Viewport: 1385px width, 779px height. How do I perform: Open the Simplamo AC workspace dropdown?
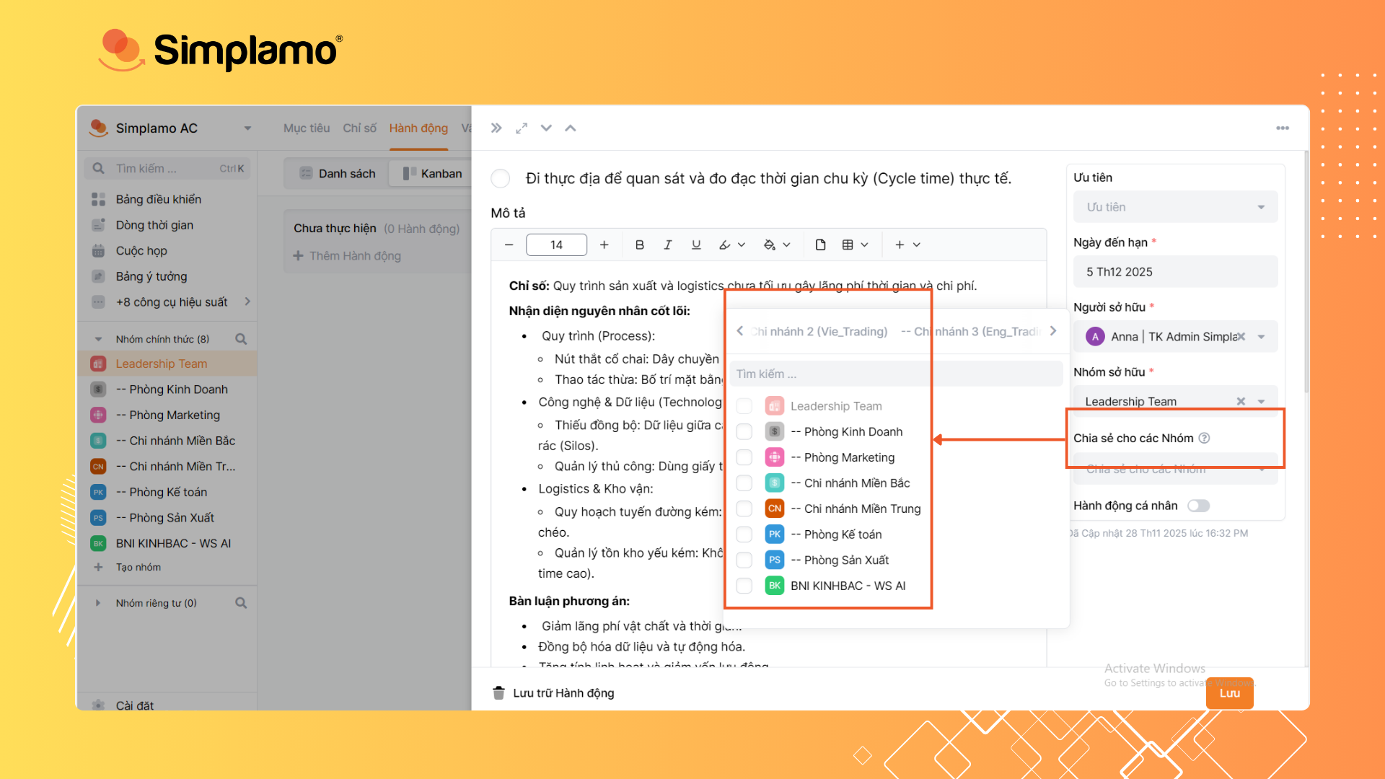pos(247,128)
